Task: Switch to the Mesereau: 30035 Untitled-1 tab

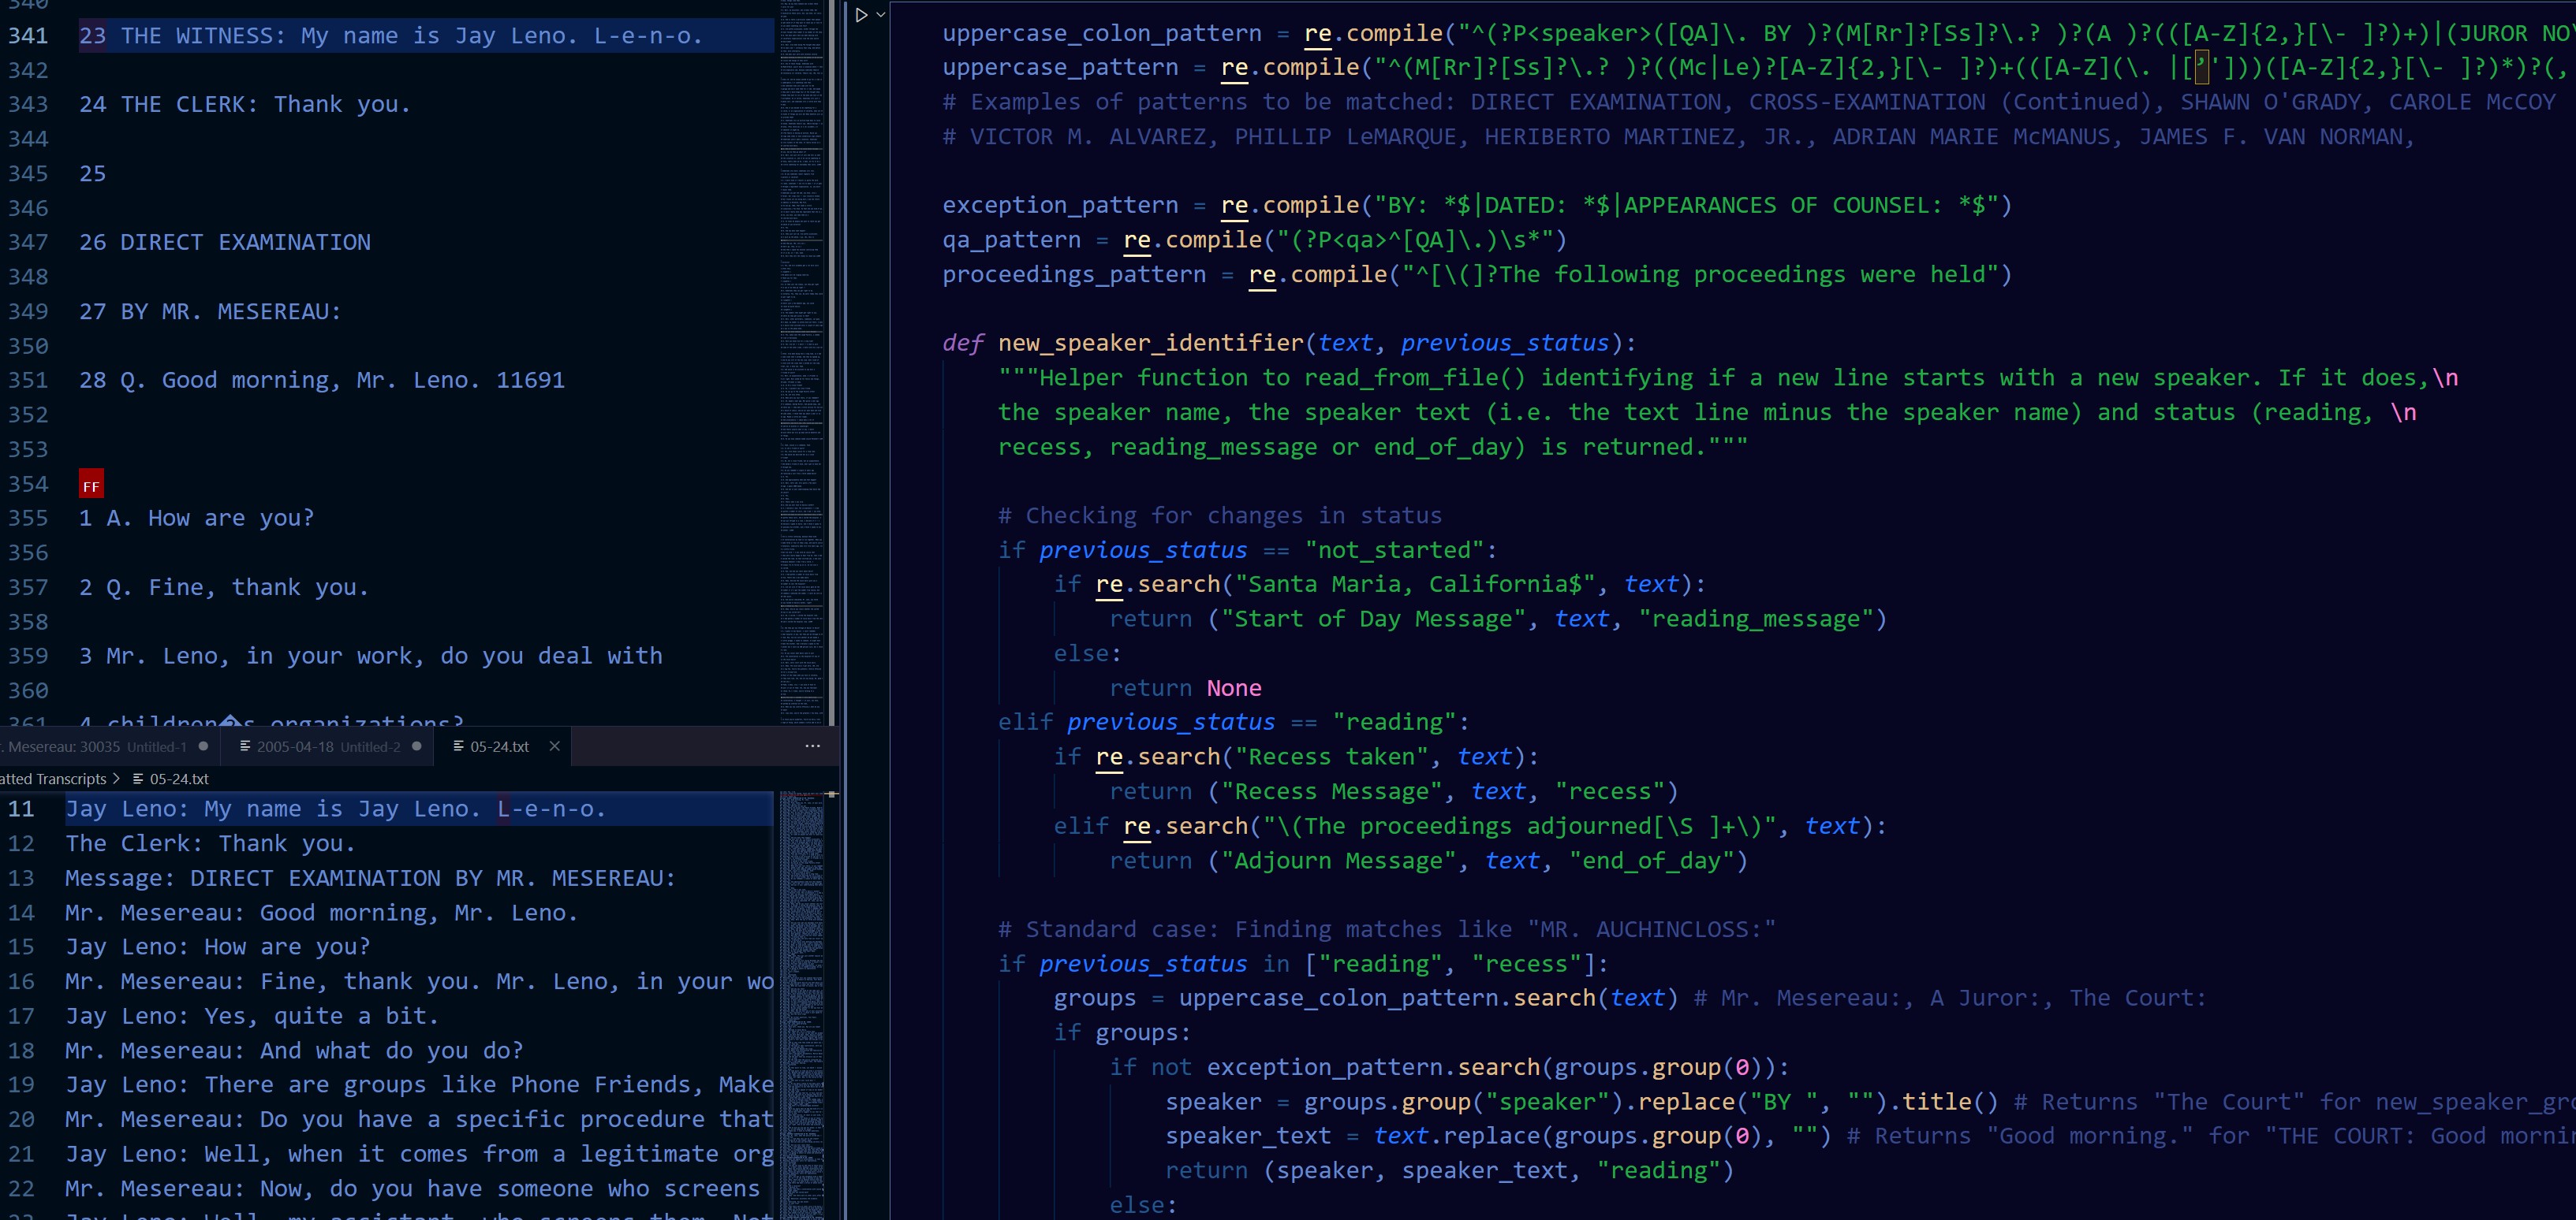Action: coord(95,746)
